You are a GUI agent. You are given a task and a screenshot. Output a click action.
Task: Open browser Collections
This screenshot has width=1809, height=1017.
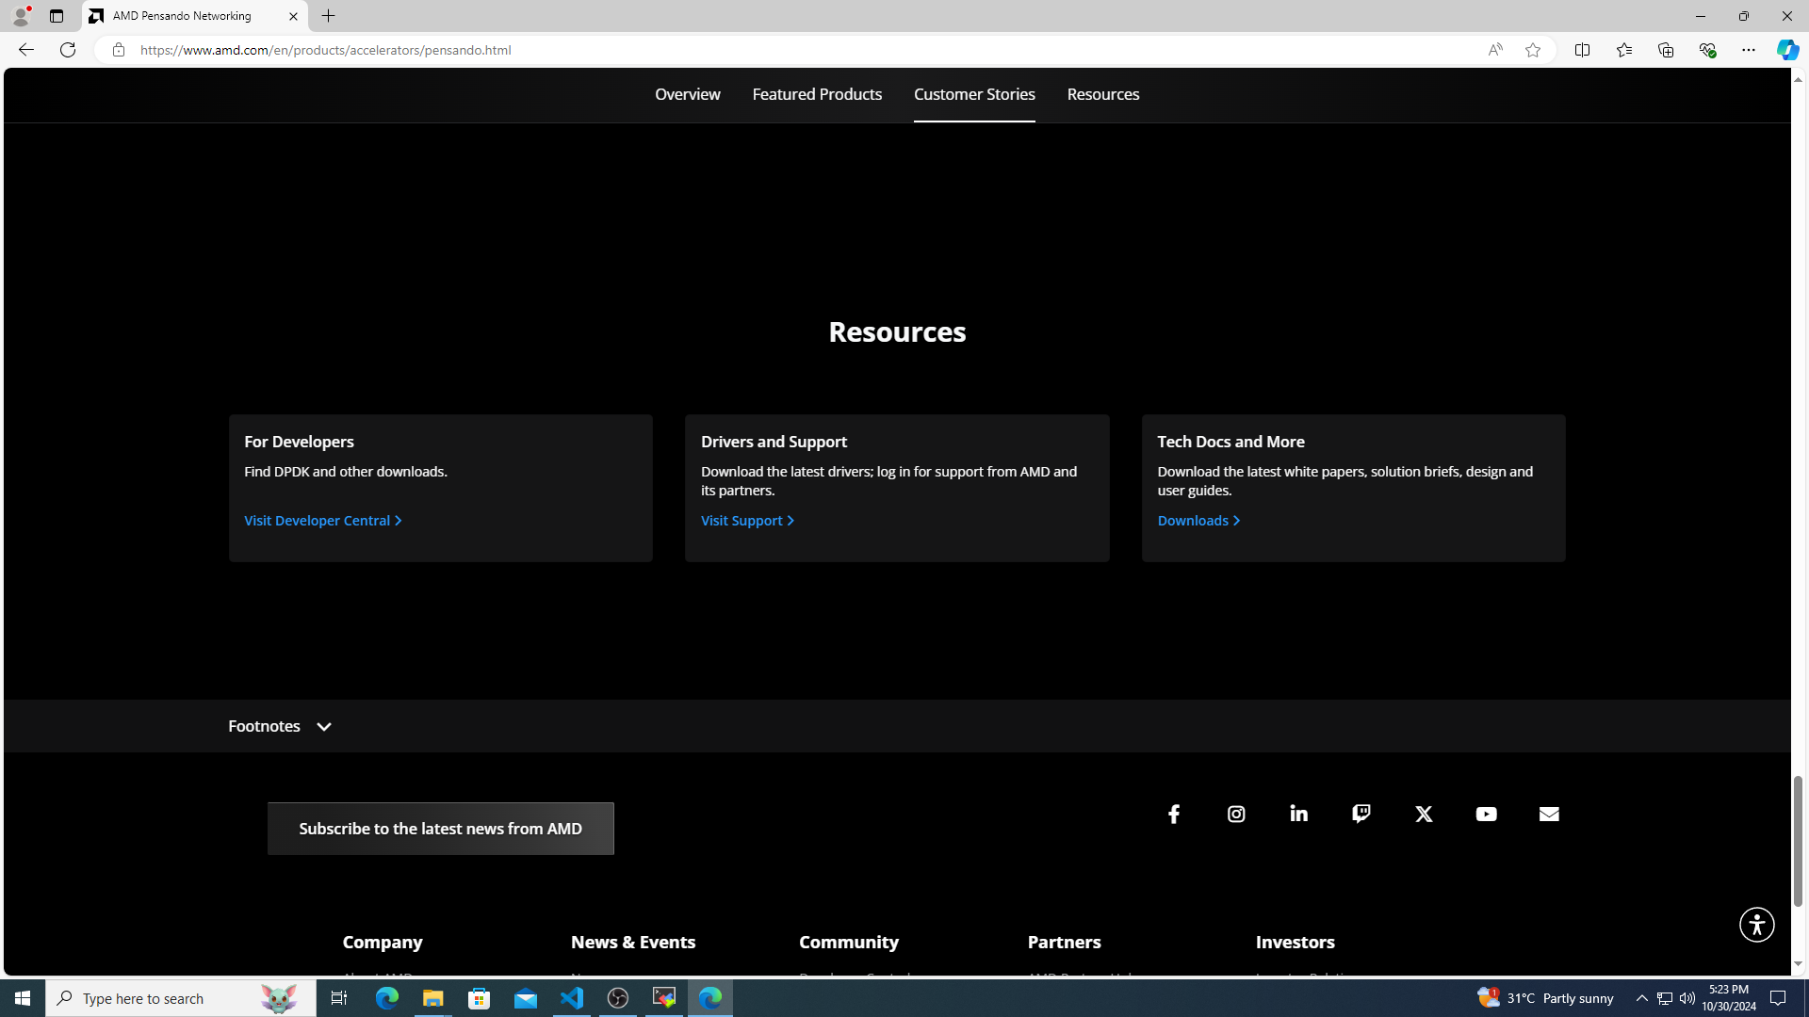[1665, 50]
